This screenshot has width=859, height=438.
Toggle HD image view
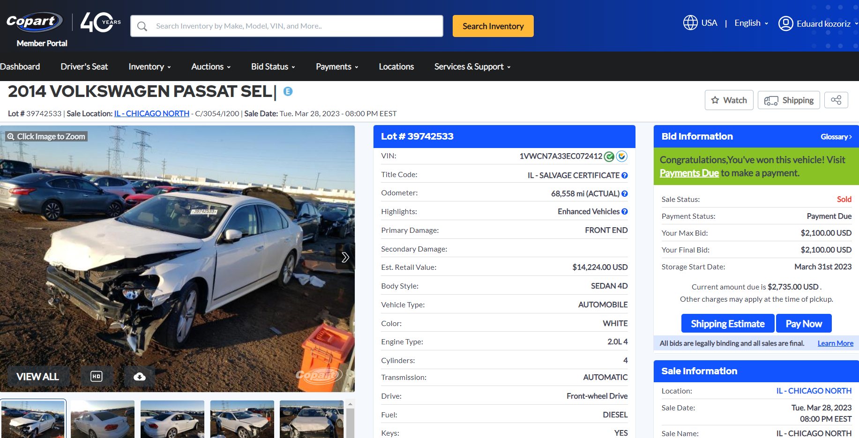97,376
